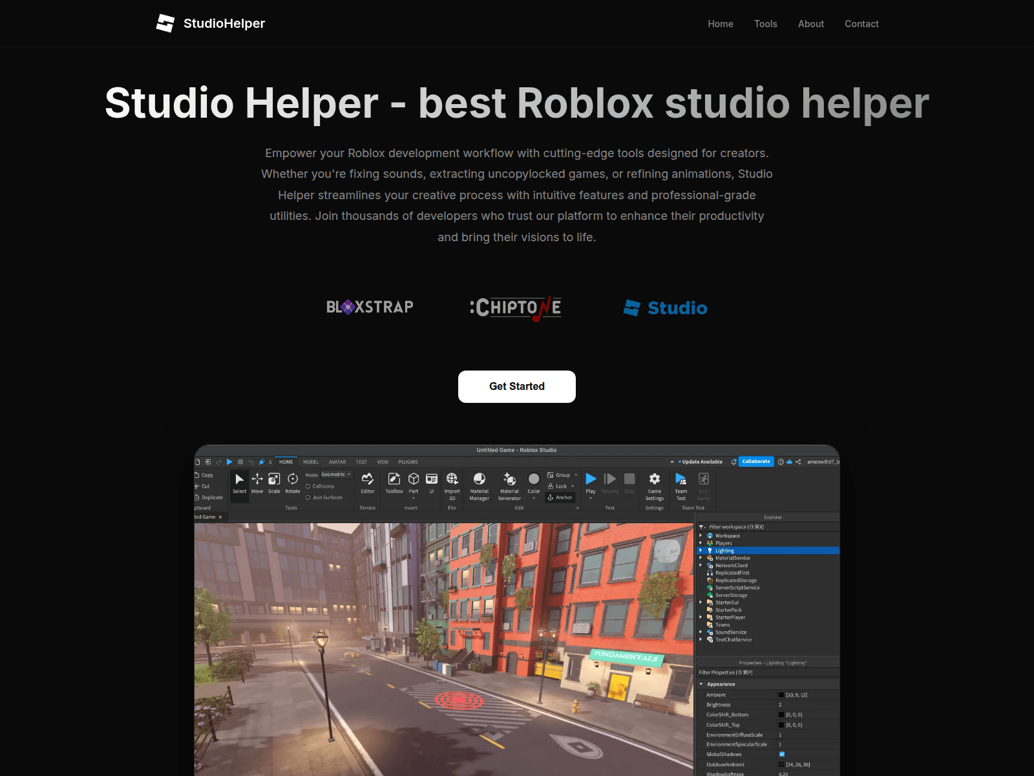Image resolution: width=1034 pixels, height=776 pixels.
Task: Click the Lock tool
Action: 558,486
